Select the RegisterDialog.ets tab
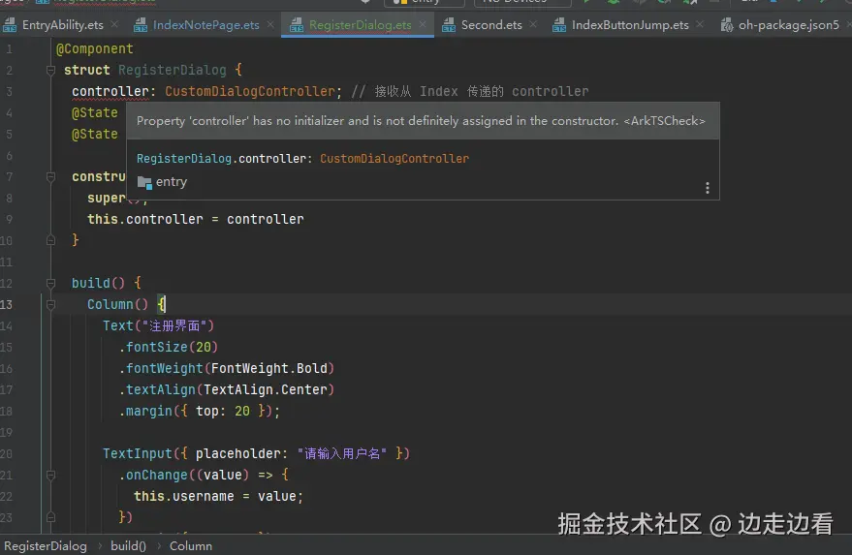The height and width of the screenshot is (555, 852). 360,25
